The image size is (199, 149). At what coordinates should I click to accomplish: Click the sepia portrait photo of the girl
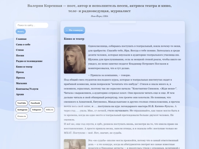click(75, 59)
